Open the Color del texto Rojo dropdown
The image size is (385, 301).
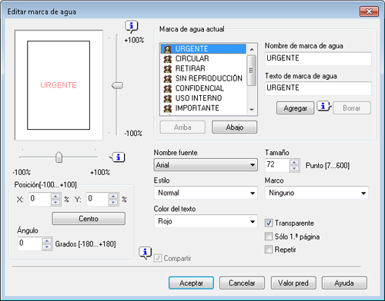point(206,221)
